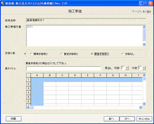Increase the 行数 spinner value

point(144,67)
